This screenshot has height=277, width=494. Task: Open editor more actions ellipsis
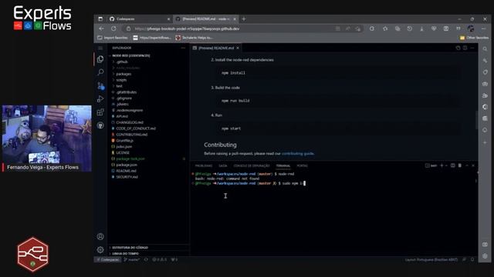(472, 48)
